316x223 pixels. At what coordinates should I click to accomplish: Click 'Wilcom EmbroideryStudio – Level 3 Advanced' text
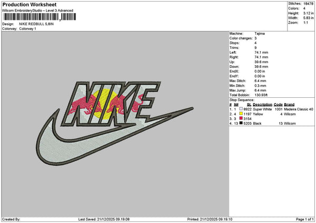pos(38,11)
